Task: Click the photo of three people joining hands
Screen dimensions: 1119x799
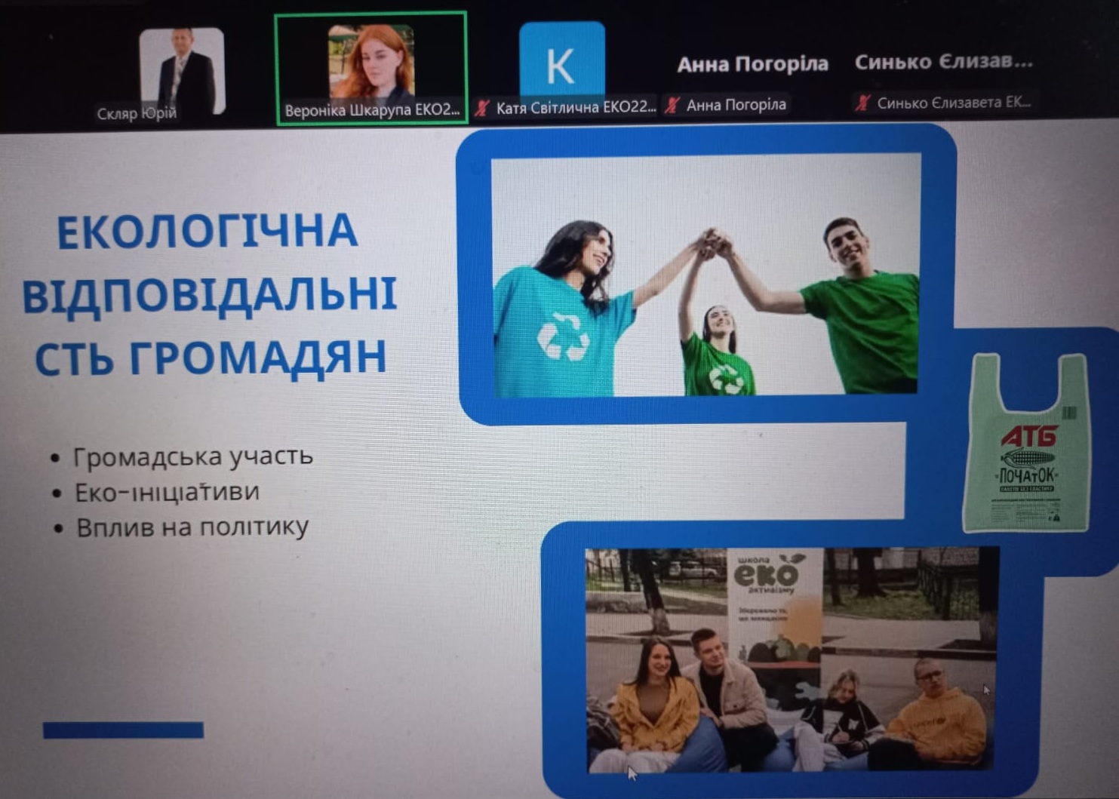Action: pyautogui.click(x=706, y=275)
